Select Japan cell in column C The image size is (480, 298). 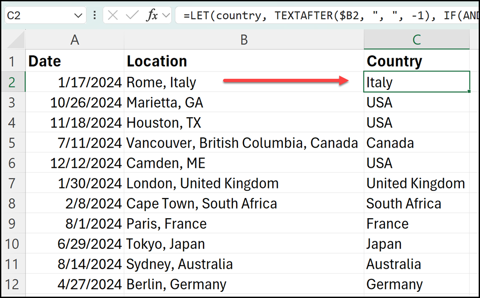coord(417,244)
